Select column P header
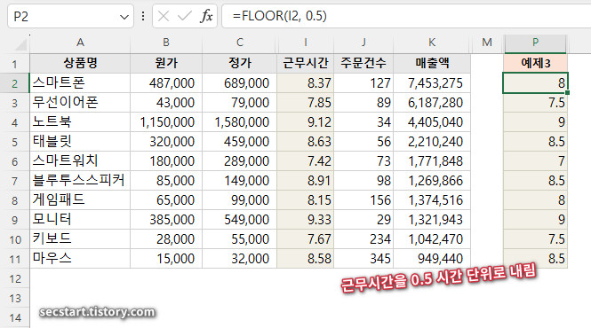 (535, 43)
